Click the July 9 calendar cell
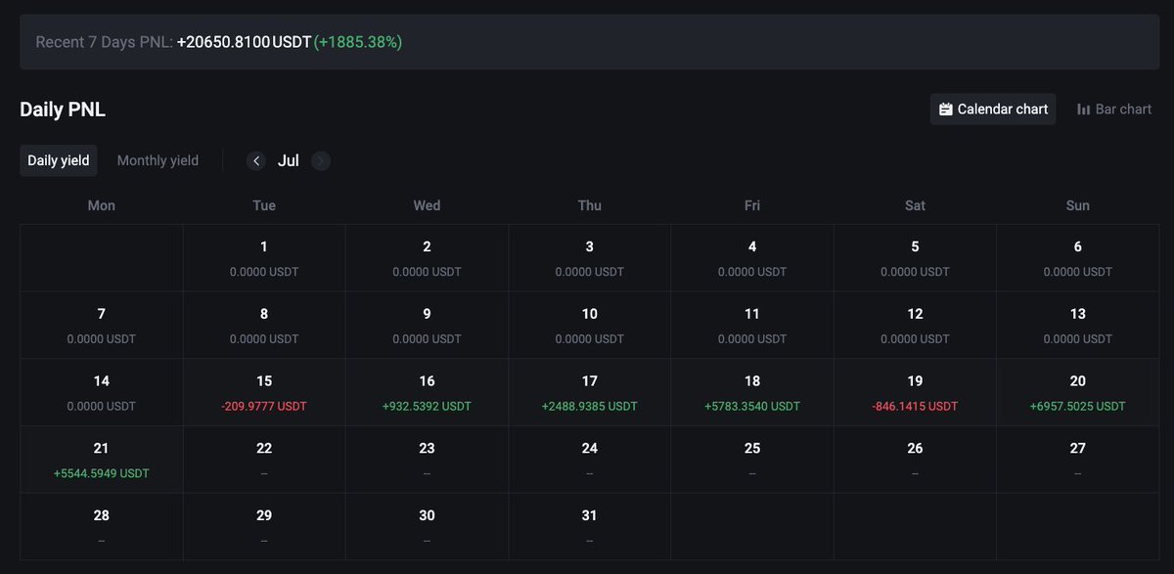The height and width of the screenshot is (574, 1174). [427, 326]
